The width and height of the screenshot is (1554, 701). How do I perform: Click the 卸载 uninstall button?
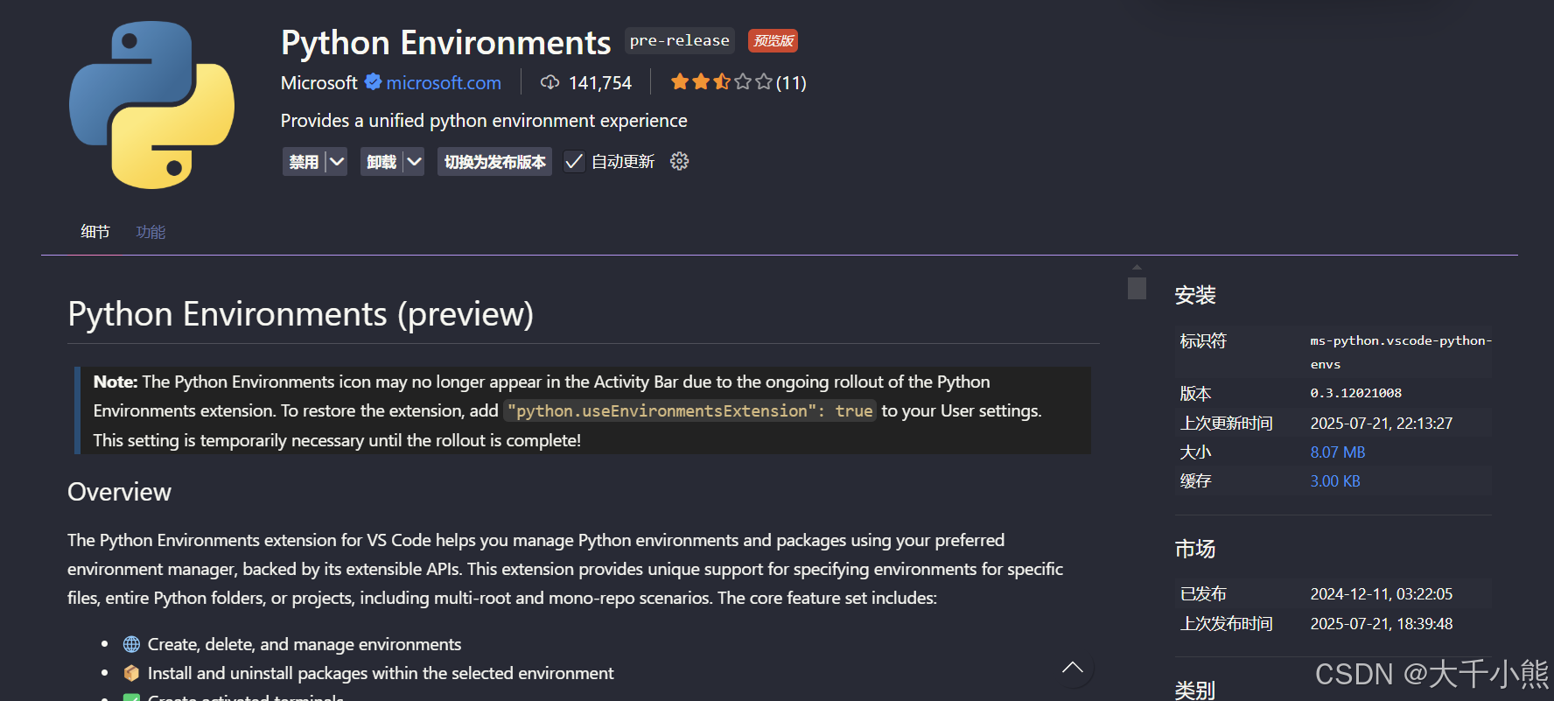[x=381, y=162]
